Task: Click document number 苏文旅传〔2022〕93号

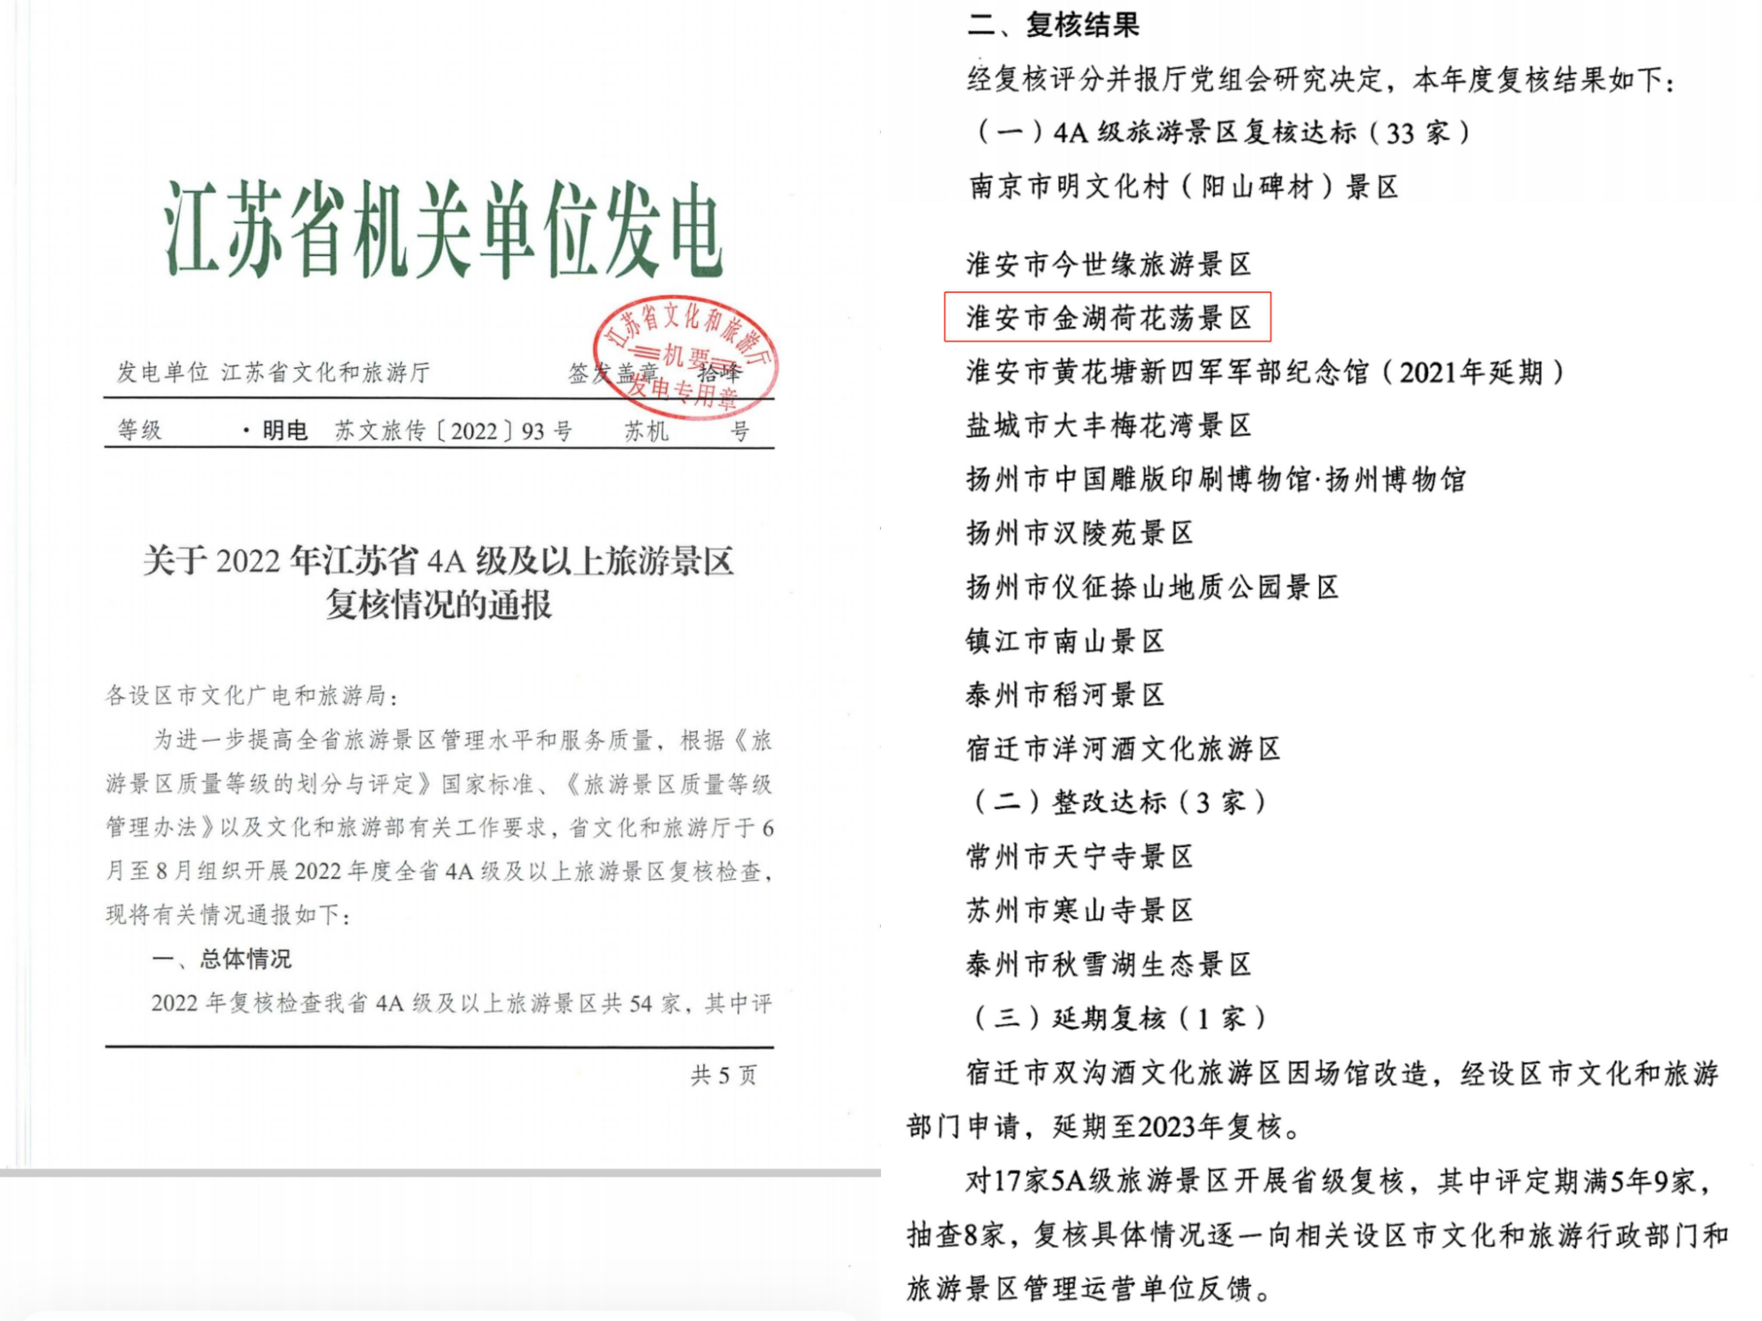Action: click(x=453, y=431)
